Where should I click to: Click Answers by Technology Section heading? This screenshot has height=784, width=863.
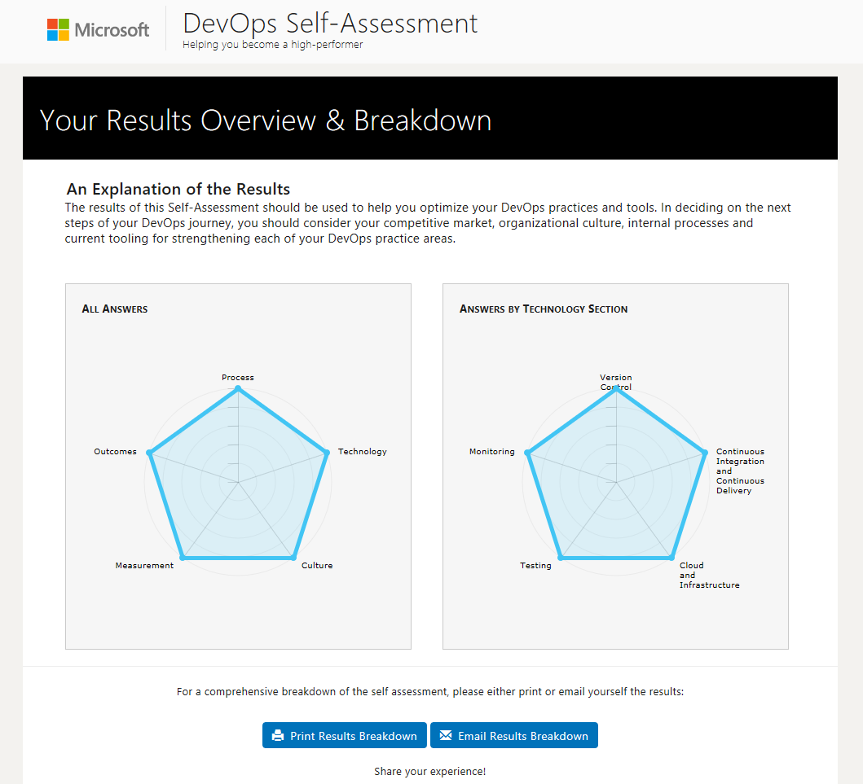[x=544, y=309]
